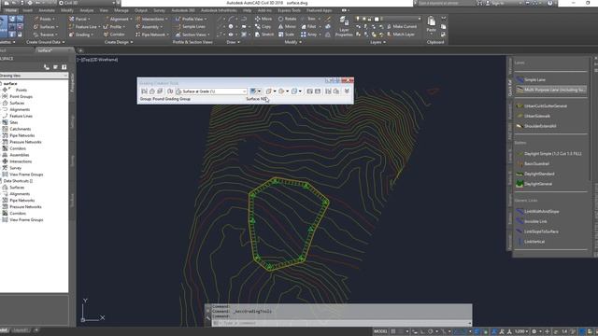The width and height of the screenshot is (598, 336).
Task: Click the Cut icon in Clipboard panel
Action: 444,19
